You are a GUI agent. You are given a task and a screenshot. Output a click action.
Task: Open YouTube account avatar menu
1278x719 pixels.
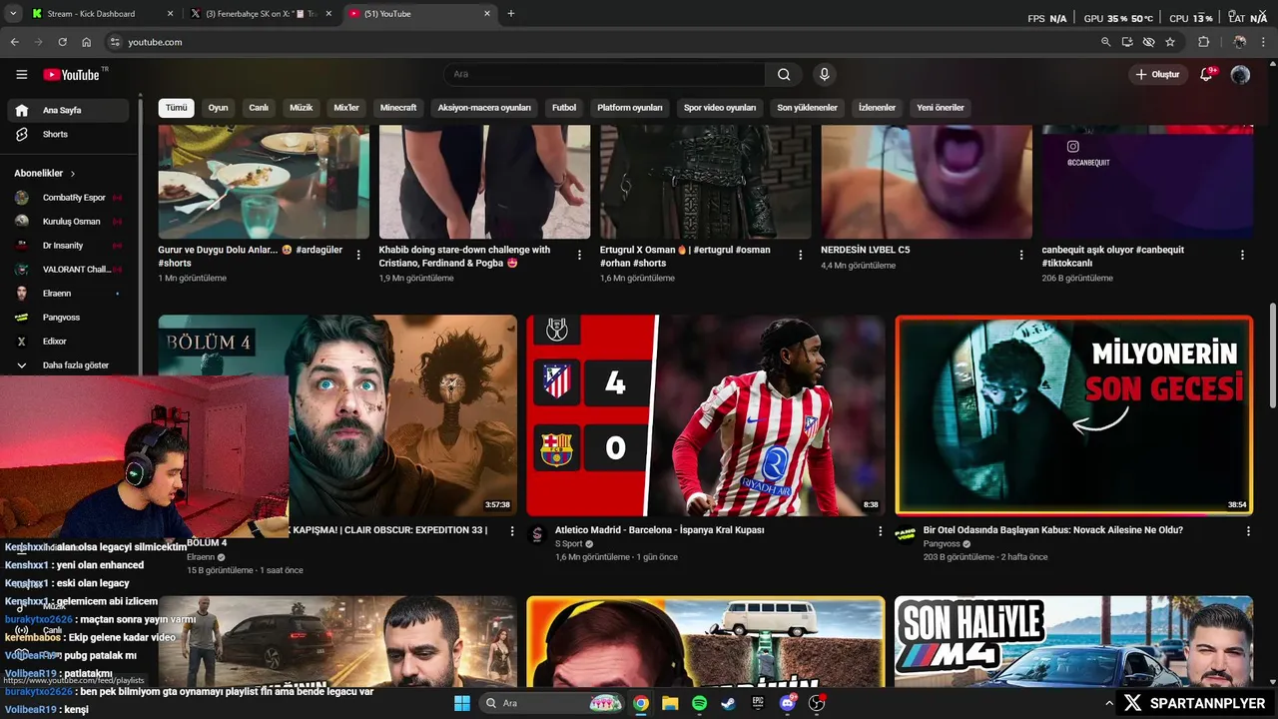click(1240, 74)
